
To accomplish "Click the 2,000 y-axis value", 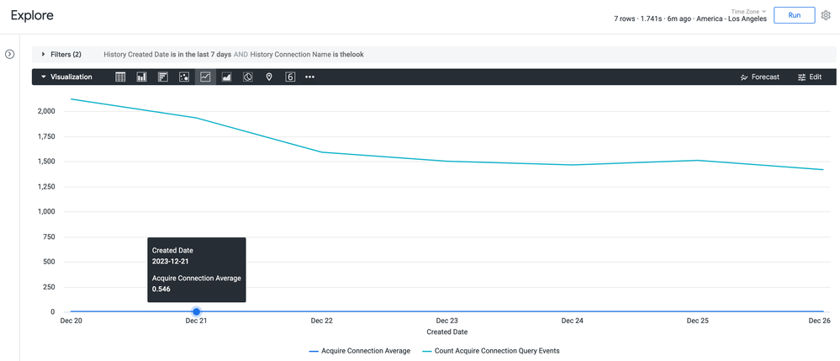I will (45, 112).
